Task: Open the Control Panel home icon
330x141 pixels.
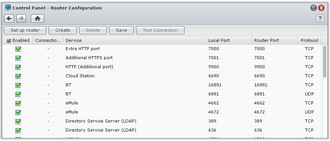Action: [38, 18]
